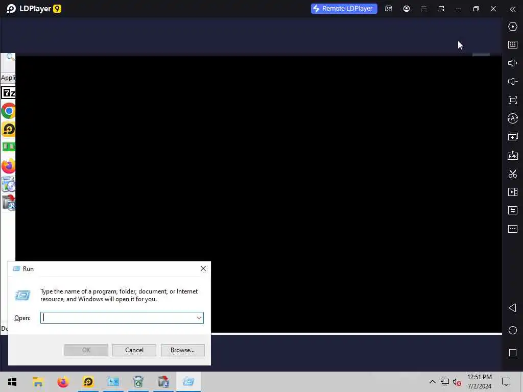This screenshot has width=523, height=392.
Task: Open the keyboard mapping icon
Action: [513, 45]
